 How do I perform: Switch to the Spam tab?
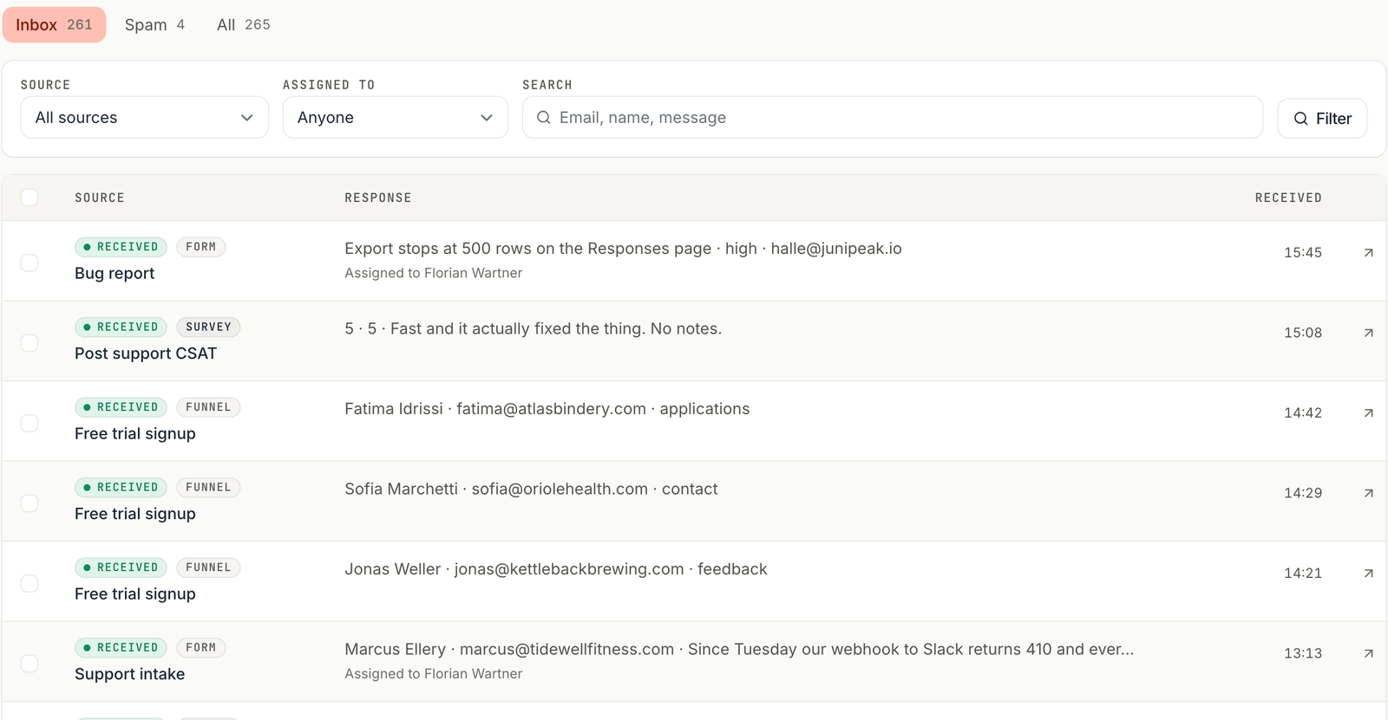click(x=154, y=25)
